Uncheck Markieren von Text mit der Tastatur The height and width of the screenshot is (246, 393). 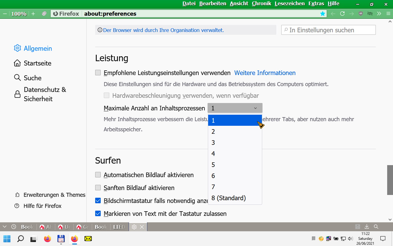(98, 214)
